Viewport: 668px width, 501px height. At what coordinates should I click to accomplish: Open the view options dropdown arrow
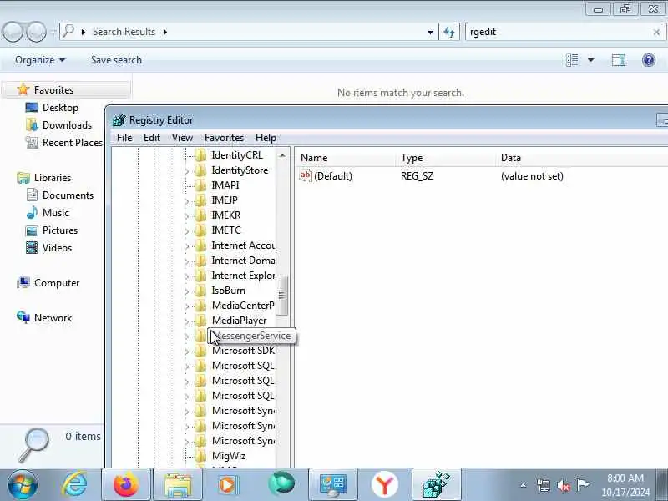point(591,60)
